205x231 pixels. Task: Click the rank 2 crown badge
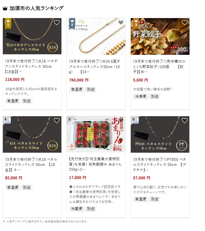[72, 23]
